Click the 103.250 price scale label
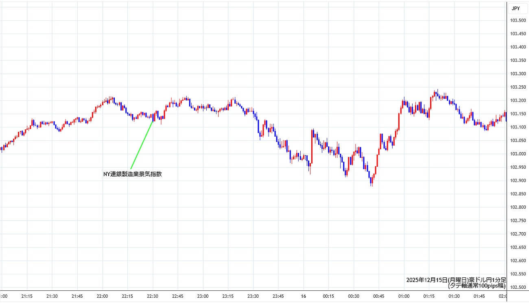The width and height of the screenshot is (529, 303). 518,87
